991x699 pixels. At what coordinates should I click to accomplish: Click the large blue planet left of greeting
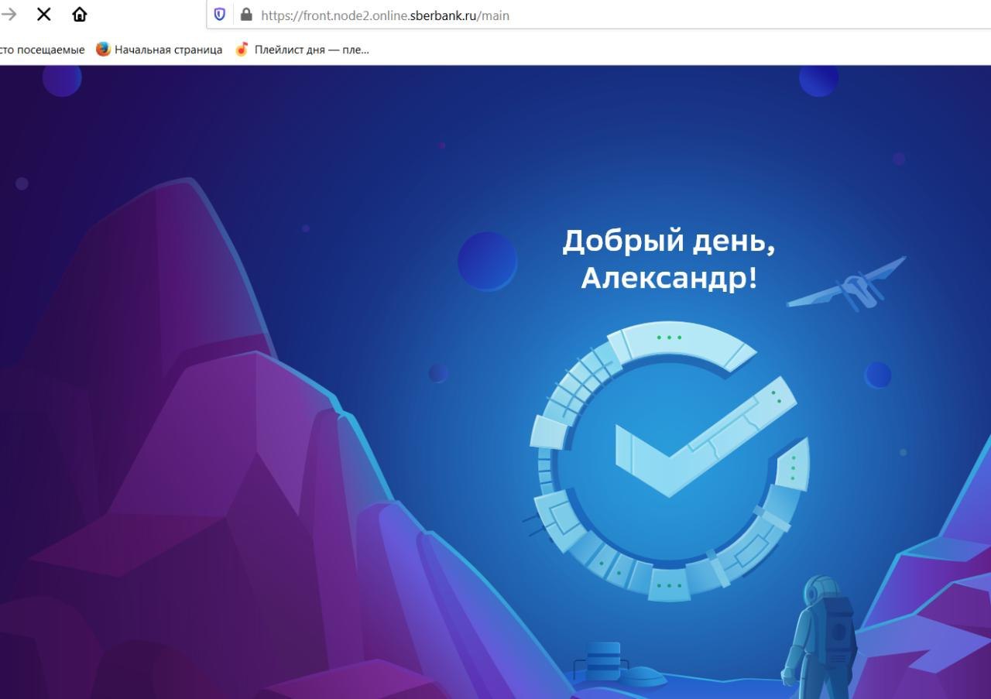[x=487, y=261]
